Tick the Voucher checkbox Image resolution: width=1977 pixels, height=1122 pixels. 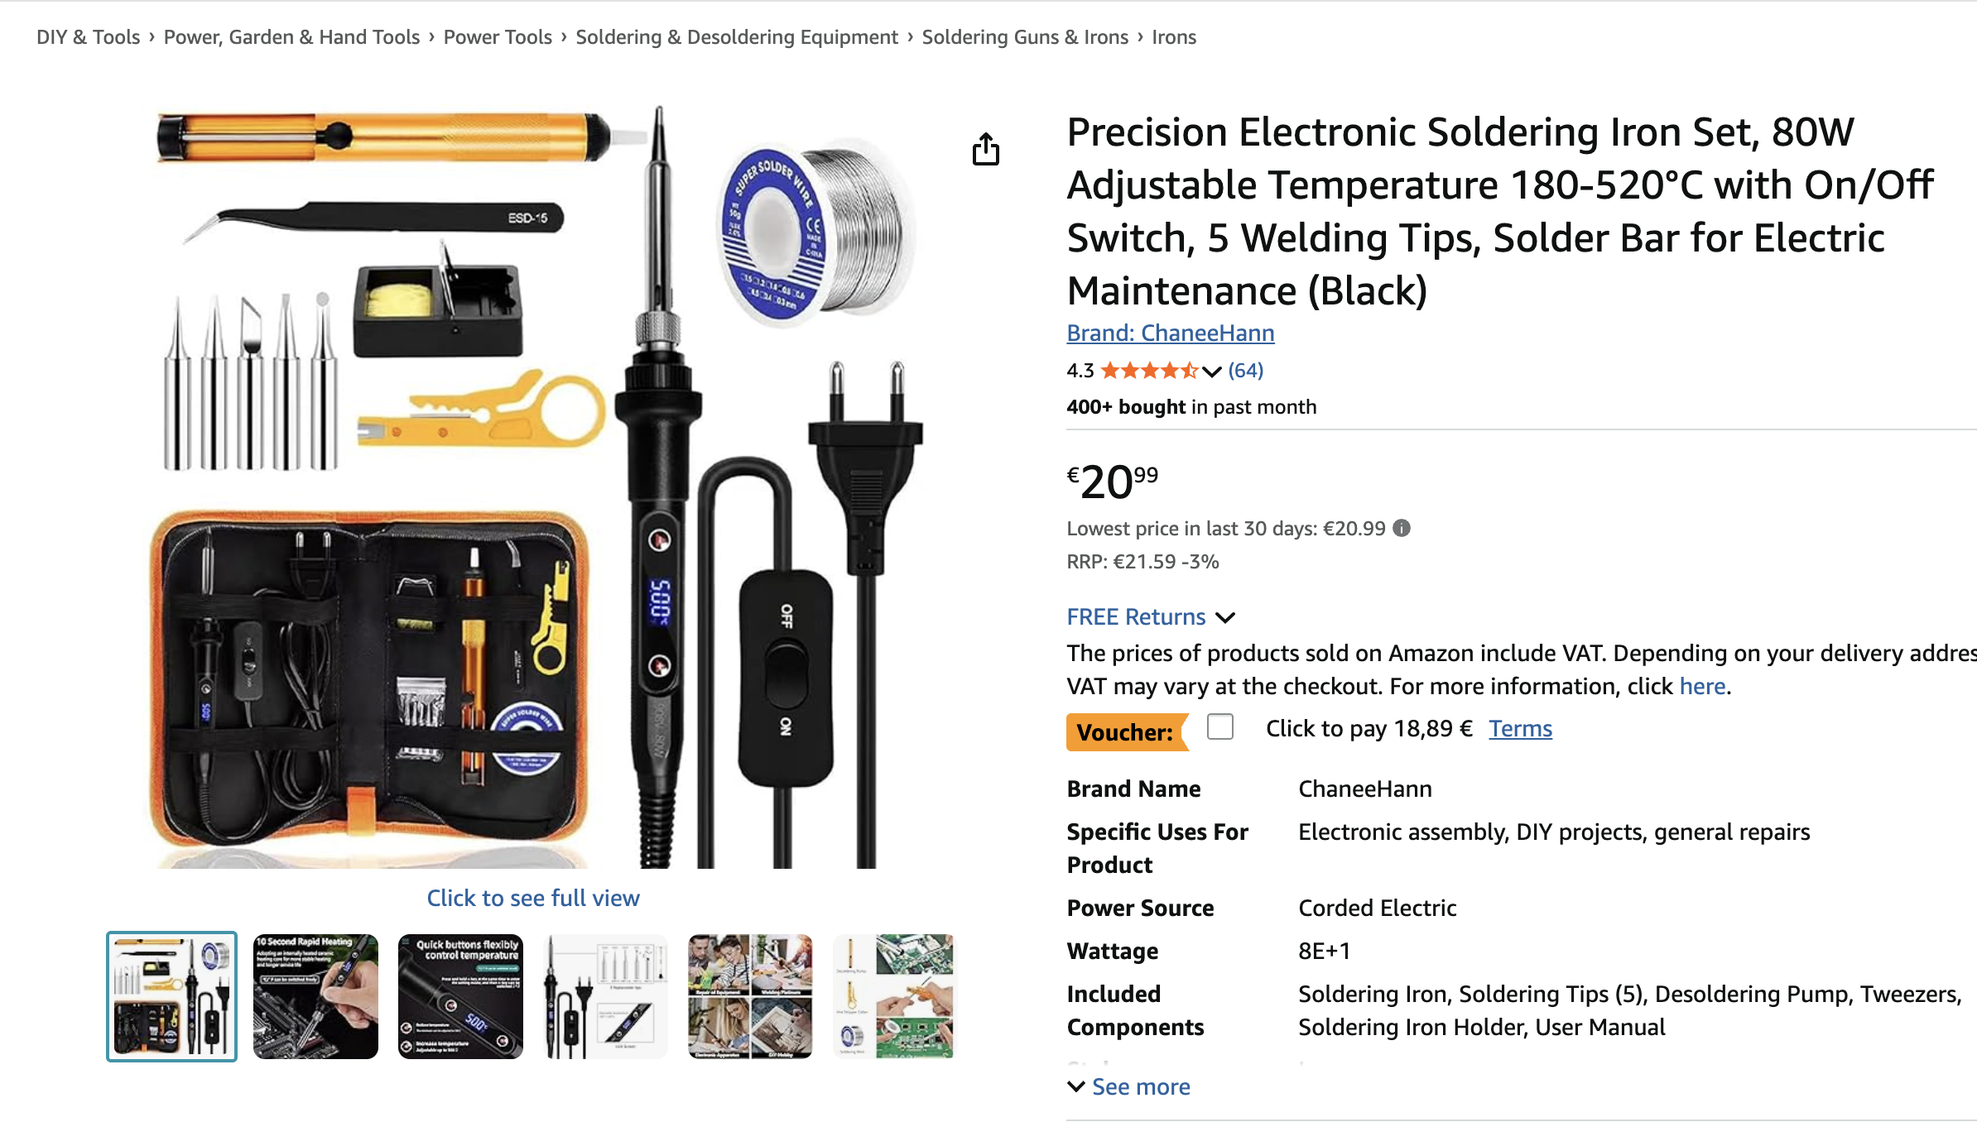click(x=1220, y=726)
